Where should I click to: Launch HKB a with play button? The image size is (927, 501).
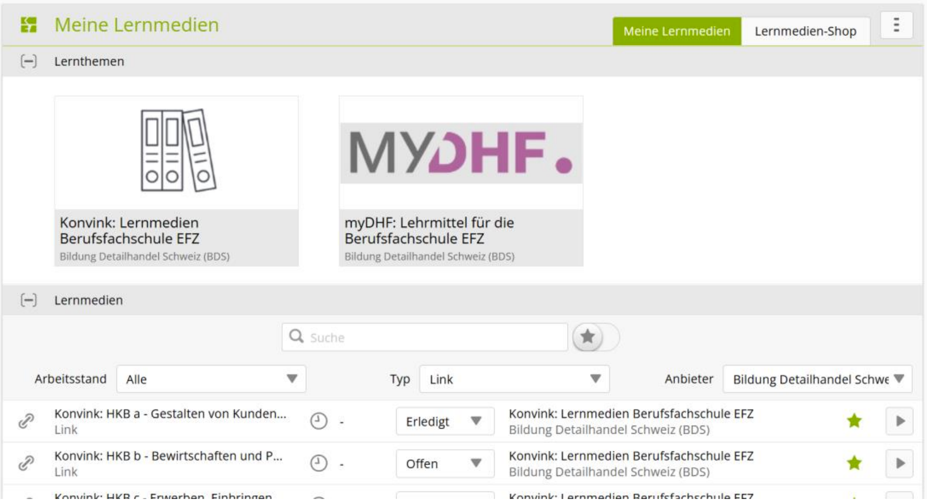click(x=899, y=421)
